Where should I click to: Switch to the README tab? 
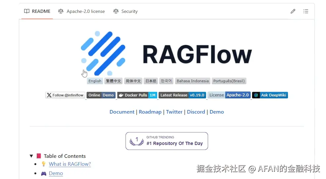pos(37,11)
